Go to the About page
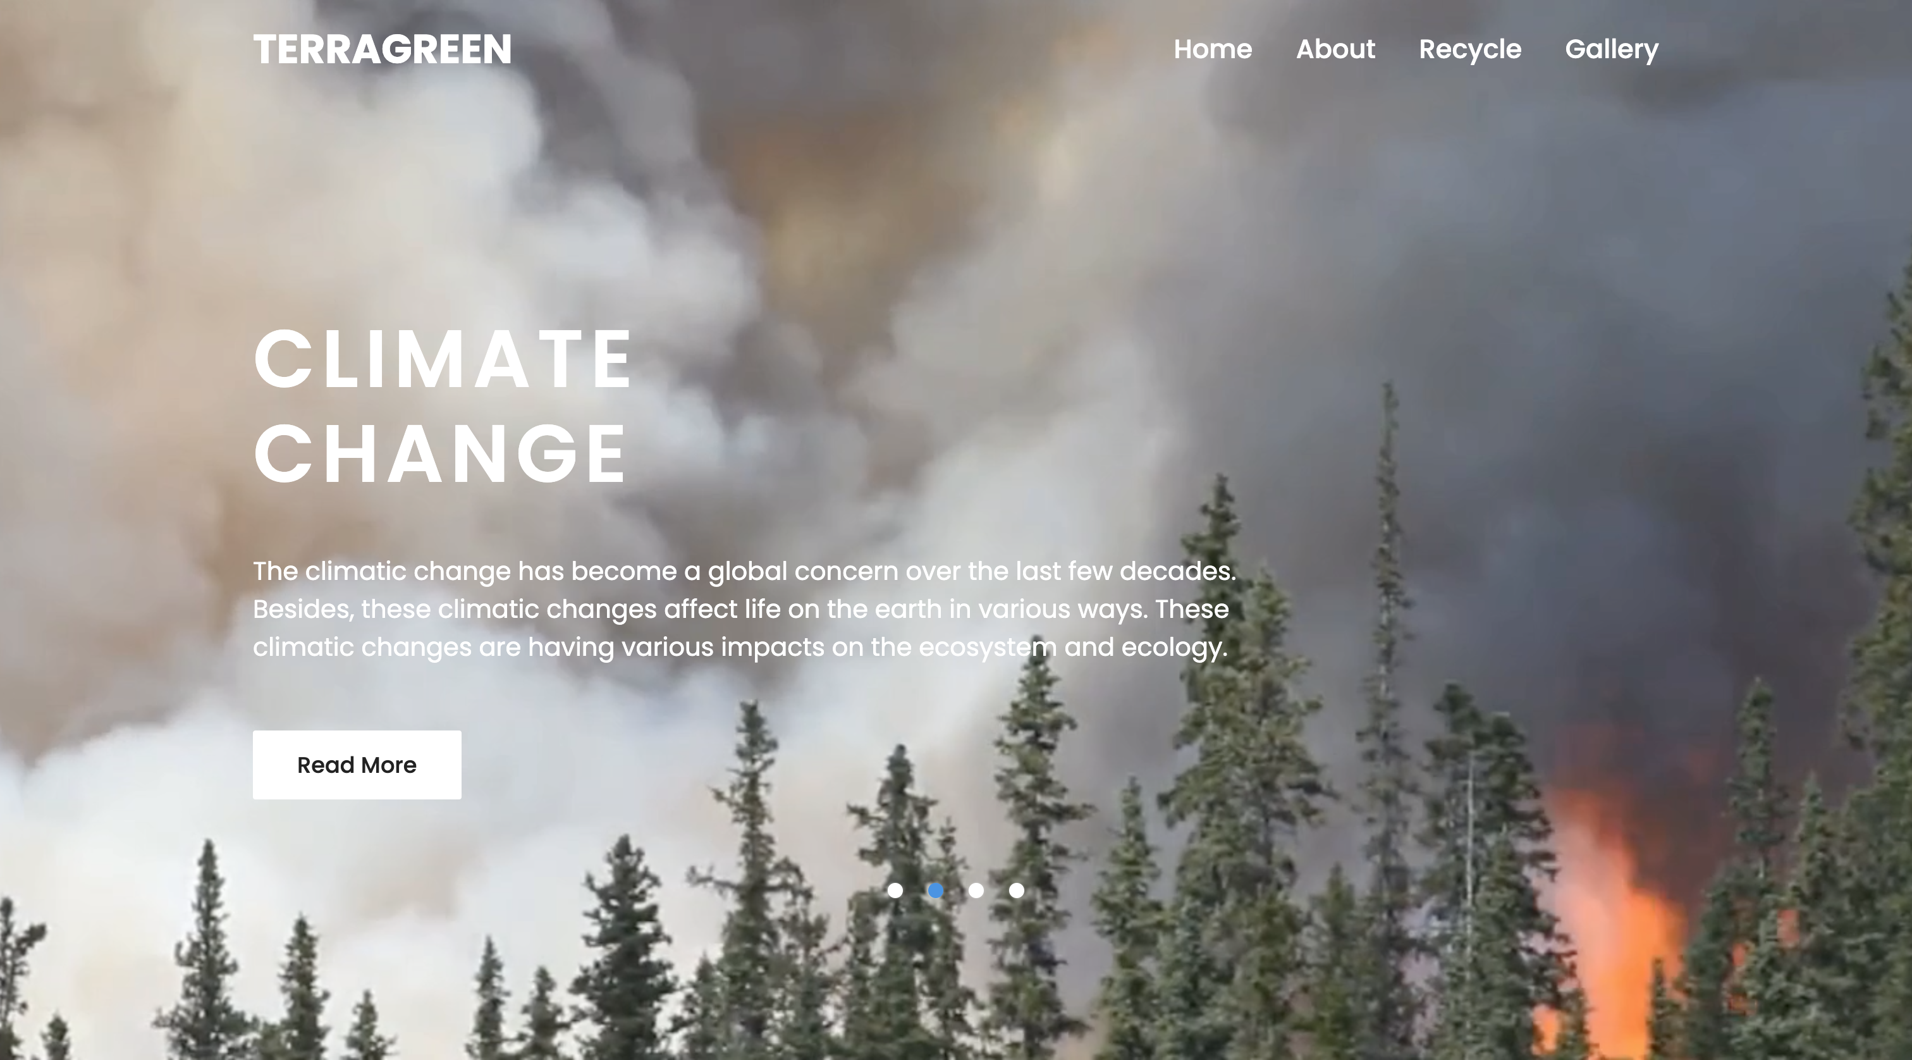The image size is (1912, 1060). [1335, 49]
